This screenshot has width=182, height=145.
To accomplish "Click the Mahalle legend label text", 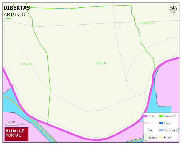I will (152, 138).
